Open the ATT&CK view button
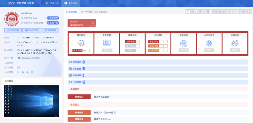Viewport: 253px width, 123px height. point(230,12)
